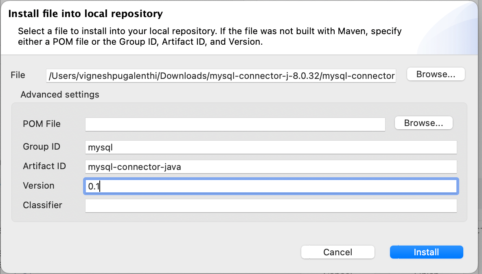The height and width of the screenshot is (274, 482).
Task: Click the empty POM File field
Action: pyautogui.click(x=235, y=124)
